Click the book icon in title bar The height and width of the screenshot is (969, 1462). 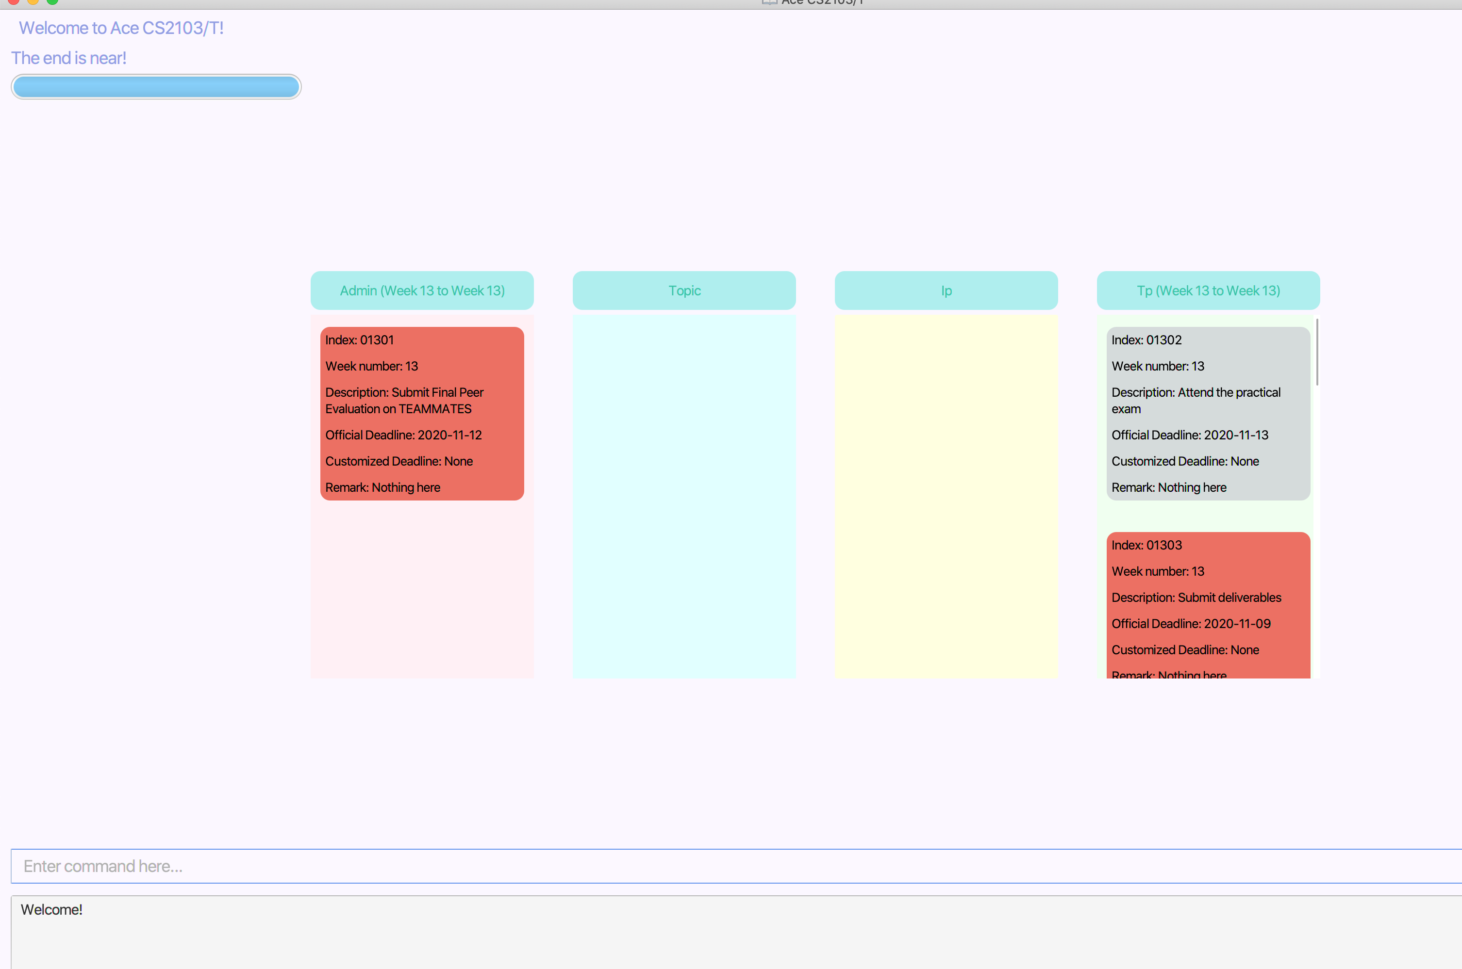coord(769,2)
